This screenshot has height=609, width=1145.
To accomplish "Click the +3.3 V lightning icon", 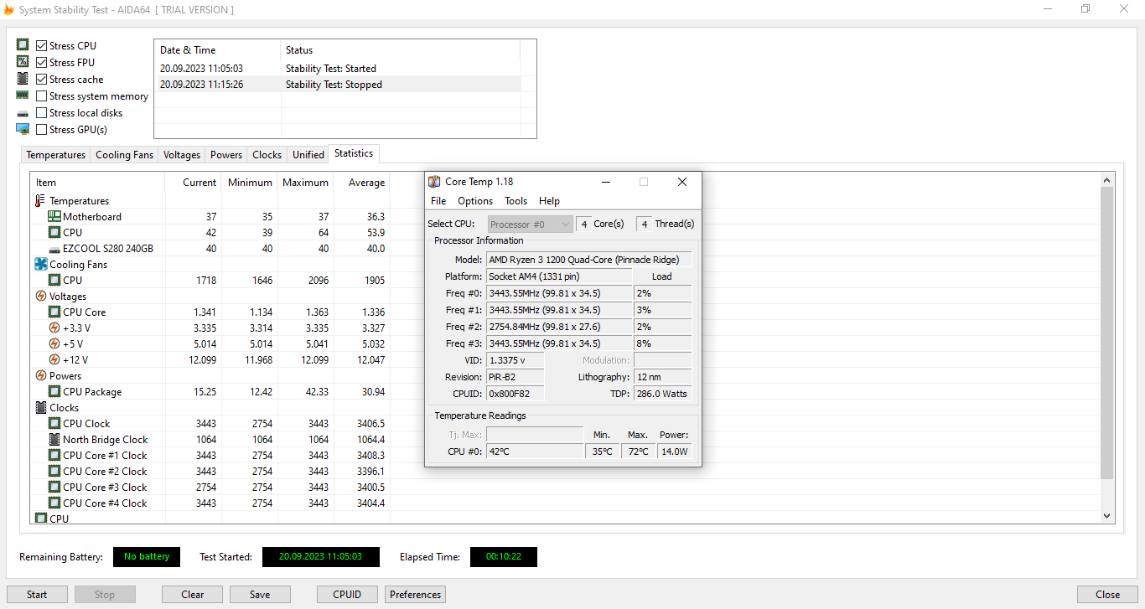I will tap(54, 328).
